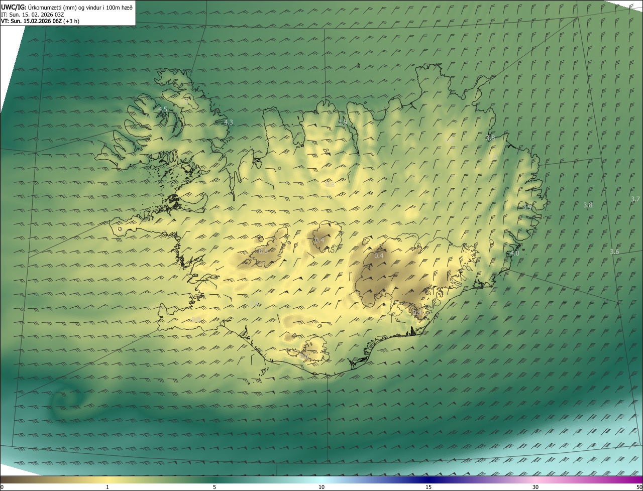Click the 50 tick on the color scale
Screen dimensions: 643x491
639,487
